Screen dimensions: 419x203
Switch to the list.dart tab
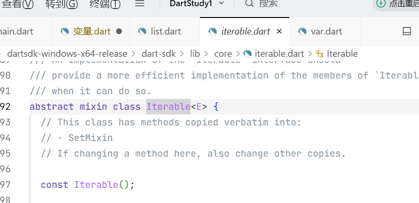coord(164,31)
